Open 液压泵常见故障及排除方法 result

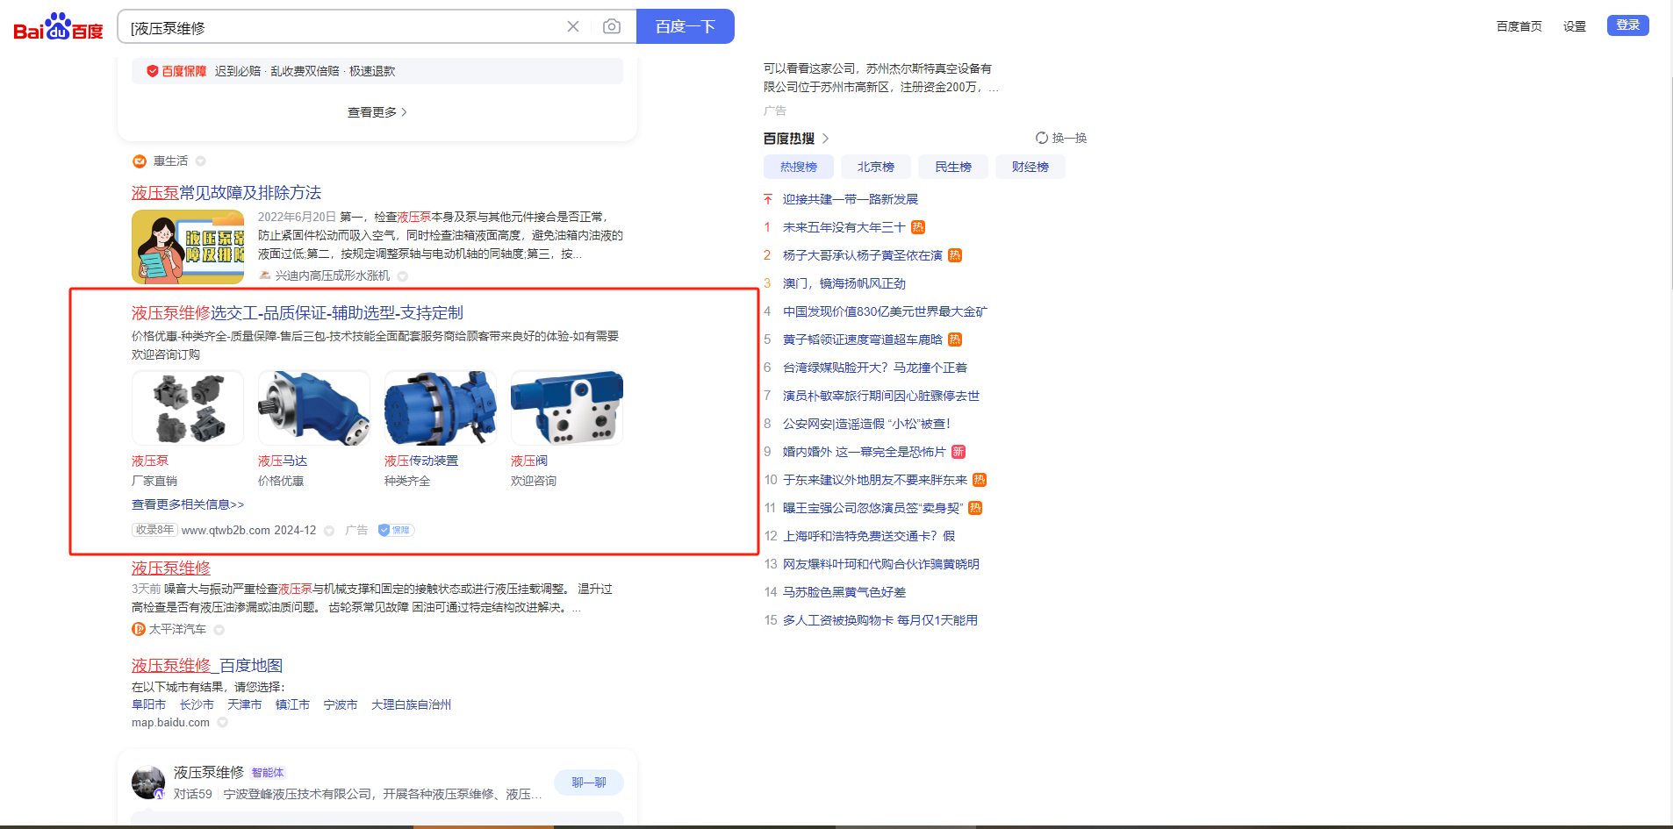pyautogui.click(x=226, y=193)
